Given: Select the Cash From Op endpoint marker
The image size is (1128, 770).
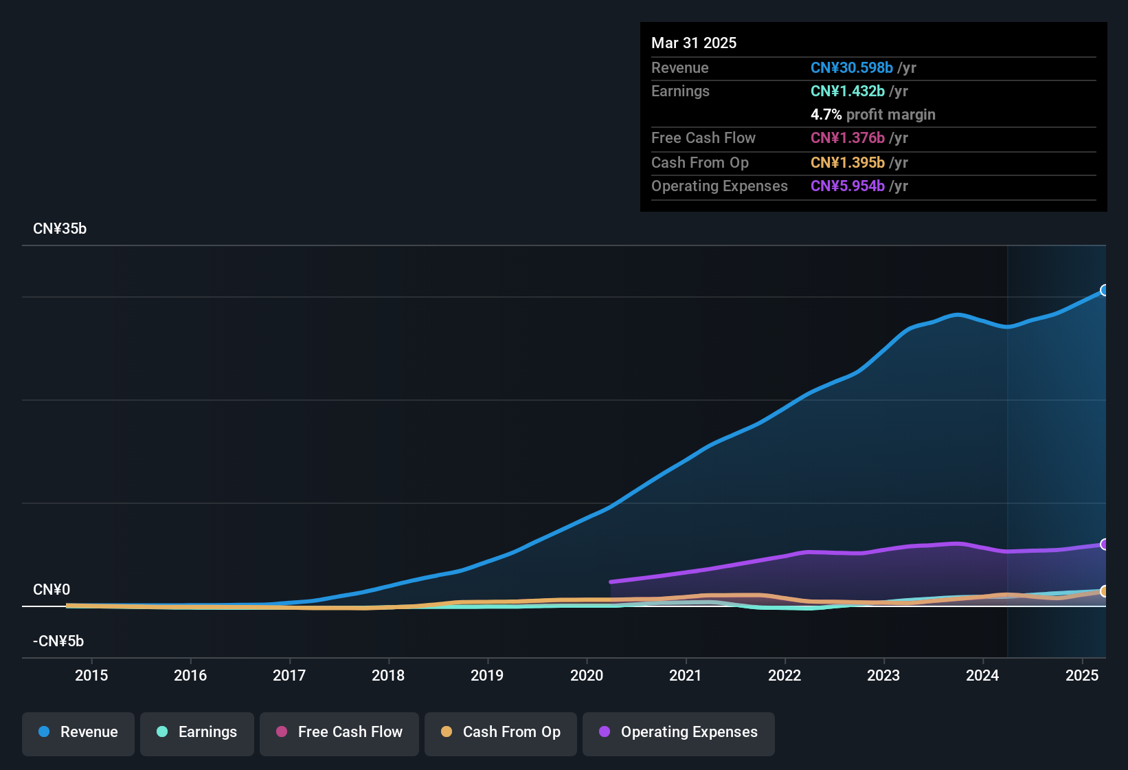Looking at the screenshot, I should coord(1104,591).
